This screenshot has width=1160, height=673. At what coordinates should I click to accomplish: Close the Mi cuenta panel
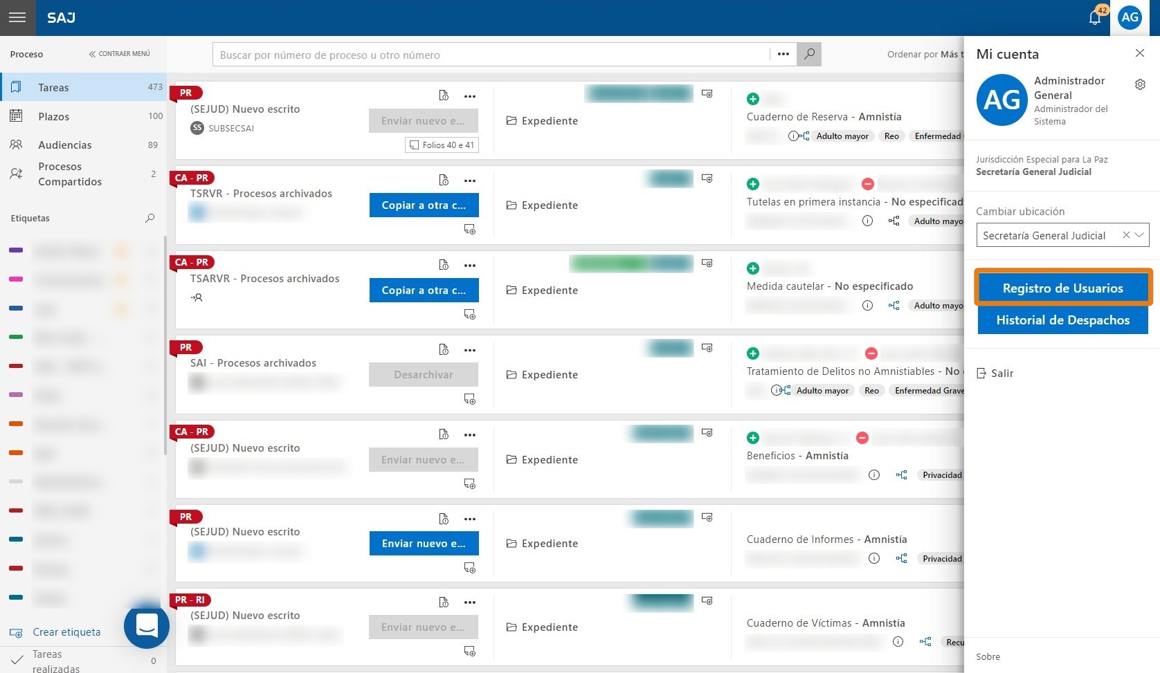point(1139,53)
